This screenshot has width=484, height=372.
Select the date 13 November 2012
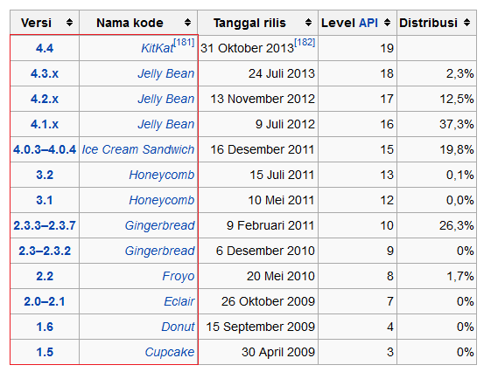(x=263, y=99)
